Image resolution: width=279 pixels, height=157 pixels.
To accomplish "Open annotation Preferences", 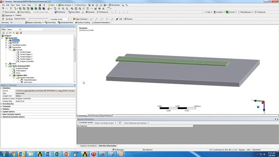I will point(102,12).
